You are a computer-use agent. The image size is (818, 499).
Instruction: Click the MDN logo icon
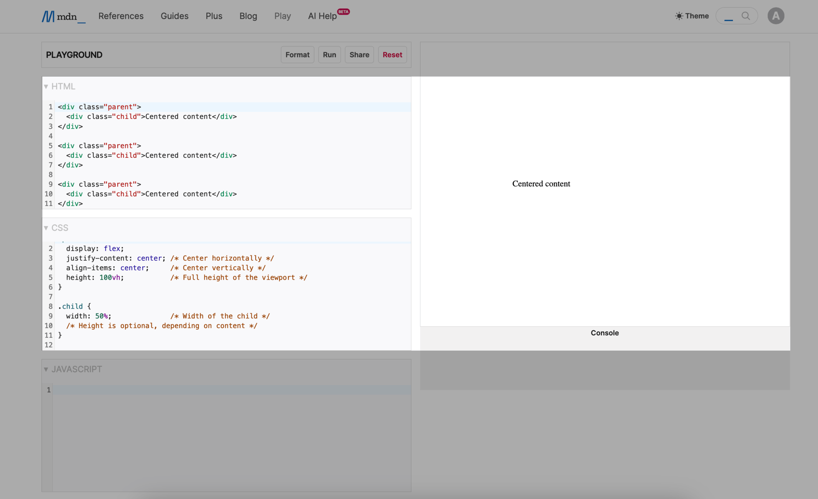(x=48, y=16)
